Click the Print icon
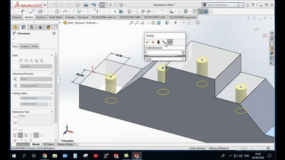The image size is (285, 160). click(85, 5)
